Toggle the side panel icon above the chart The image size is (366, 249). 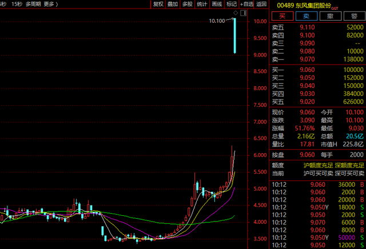pos(243,13)
